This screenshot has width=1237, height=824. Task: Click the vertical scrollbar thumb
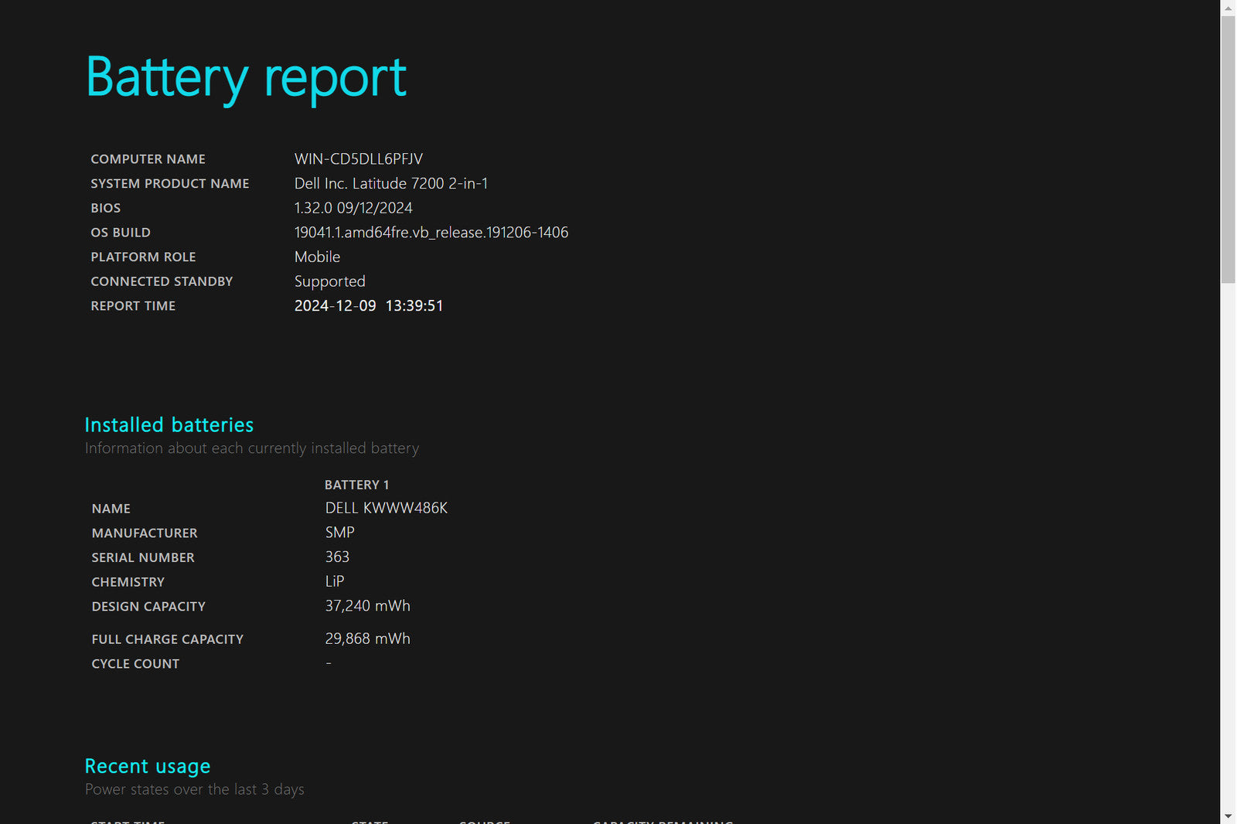tap(1228, 148)
